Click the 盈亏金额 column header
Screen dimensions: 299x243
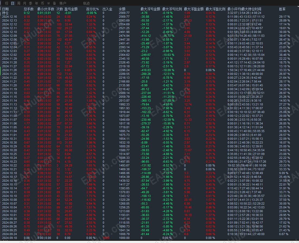click(71, 9)
